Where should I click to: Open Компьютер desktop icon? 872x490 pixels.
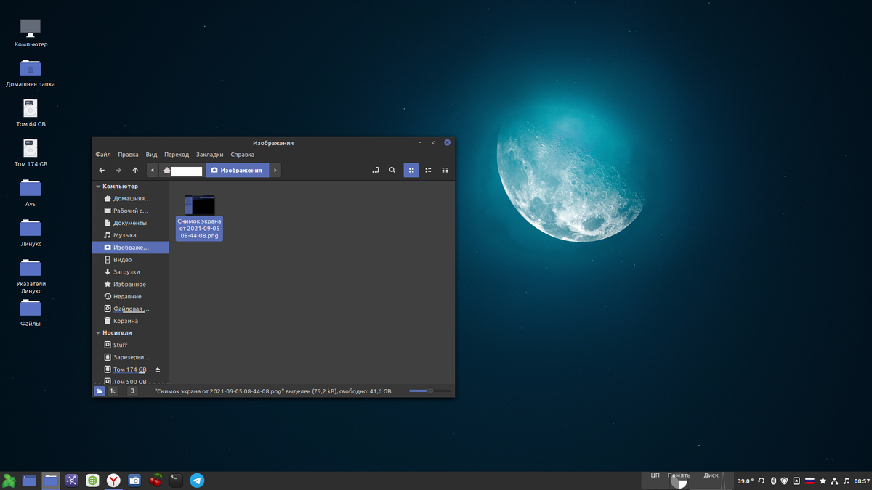pos(31,33)
